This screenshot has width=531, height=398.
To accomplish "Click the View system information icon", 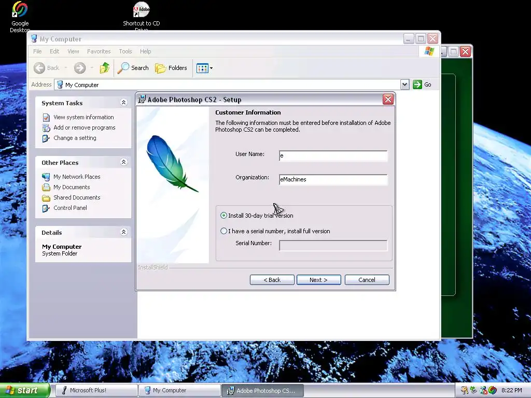I will click(46, 118).
